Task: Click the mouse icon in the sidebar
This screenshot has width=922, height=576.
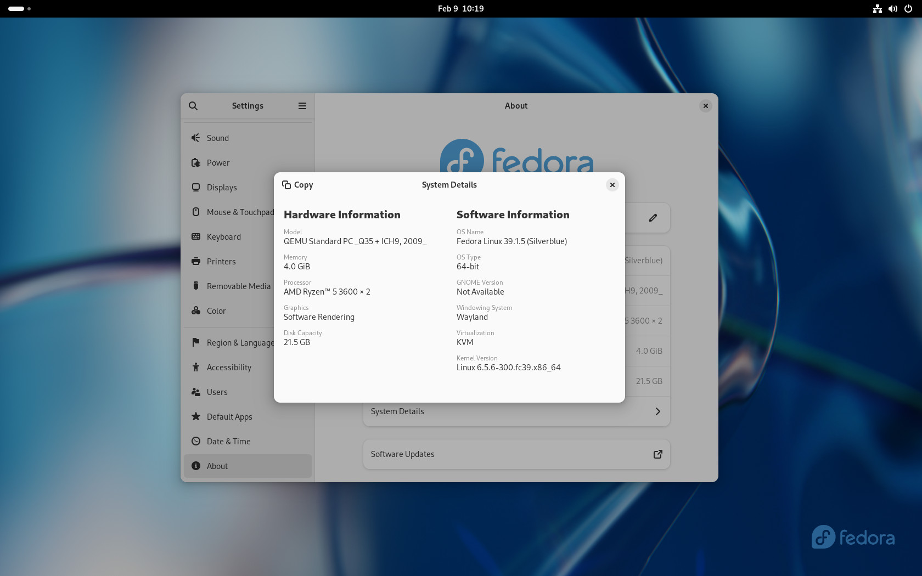Action: [196, 212]
